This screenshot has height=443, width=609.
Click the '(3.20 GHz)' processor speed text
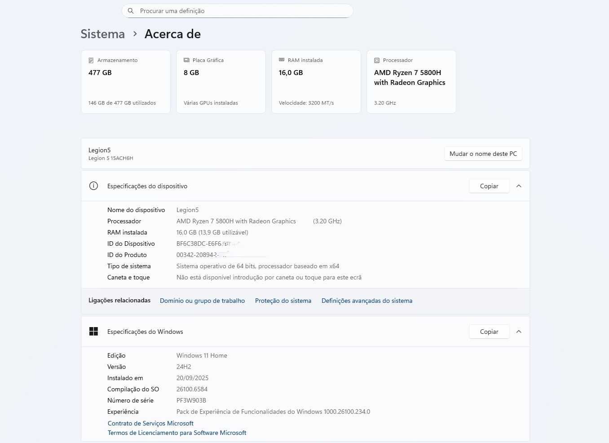point(327,221)
